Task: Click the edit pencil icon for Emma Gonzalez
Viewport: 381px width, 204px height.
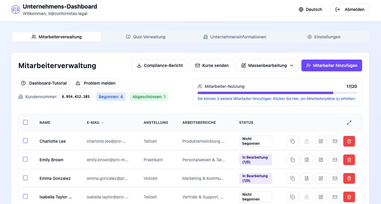Action: coord(321,178)
